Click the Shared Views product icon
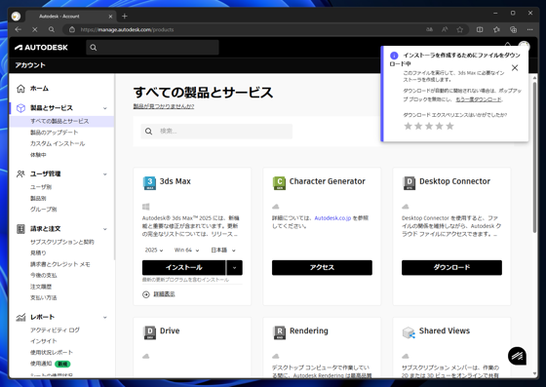 click(409, 332)
